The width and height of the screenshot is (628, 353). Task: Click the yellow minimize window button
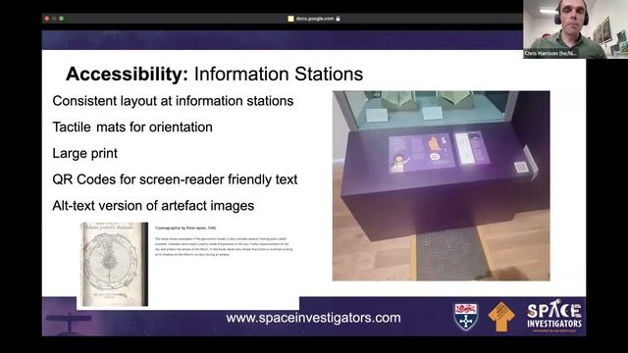(x=54, y=19)
